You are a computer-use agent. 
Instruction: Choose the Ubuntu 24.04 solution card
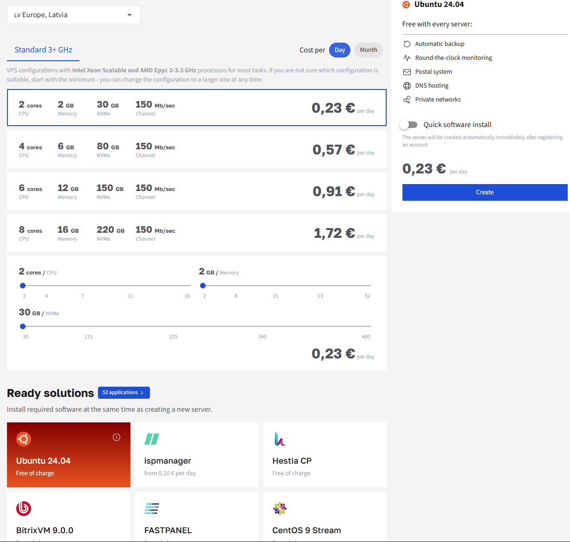tap(69, 455)
